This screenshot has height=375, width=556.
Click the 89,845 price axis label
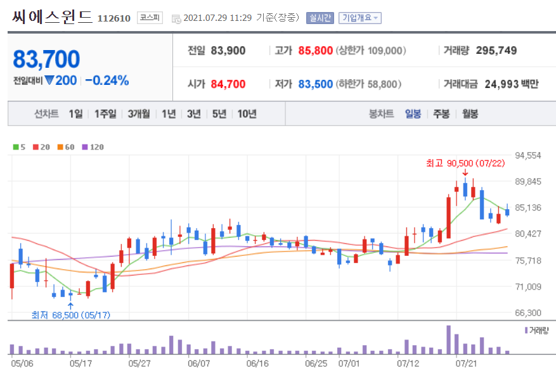click(528, 181)
